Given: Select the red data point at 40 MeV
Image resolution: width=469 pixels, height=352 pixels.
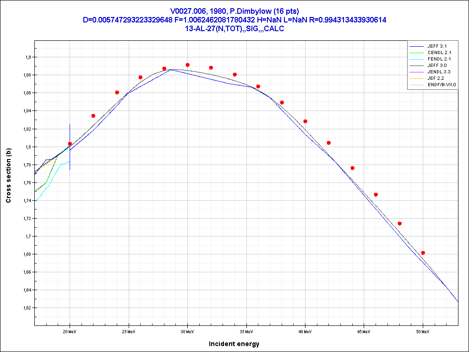Looking at the screenshot, I should (305, 121).
